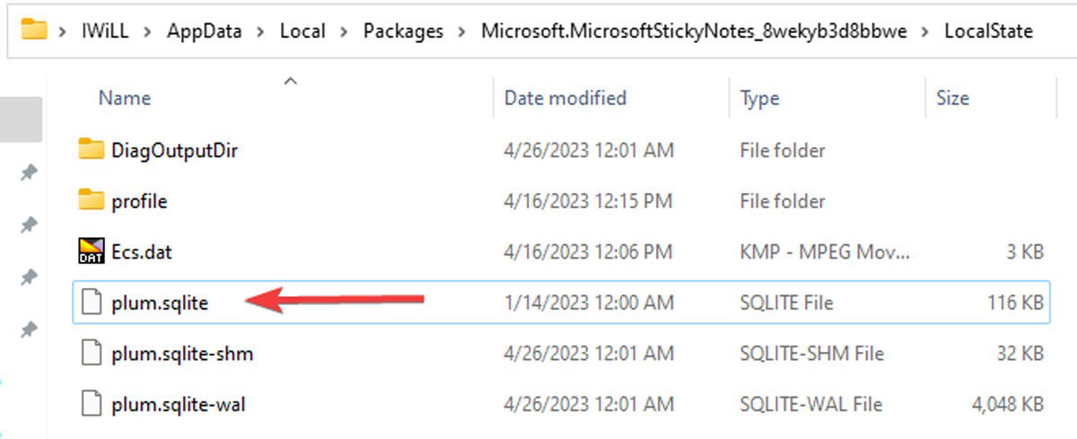Sort by Type column header
Image resolution: width=1077 pixels, height=439 pixels.
coord(759,98)
